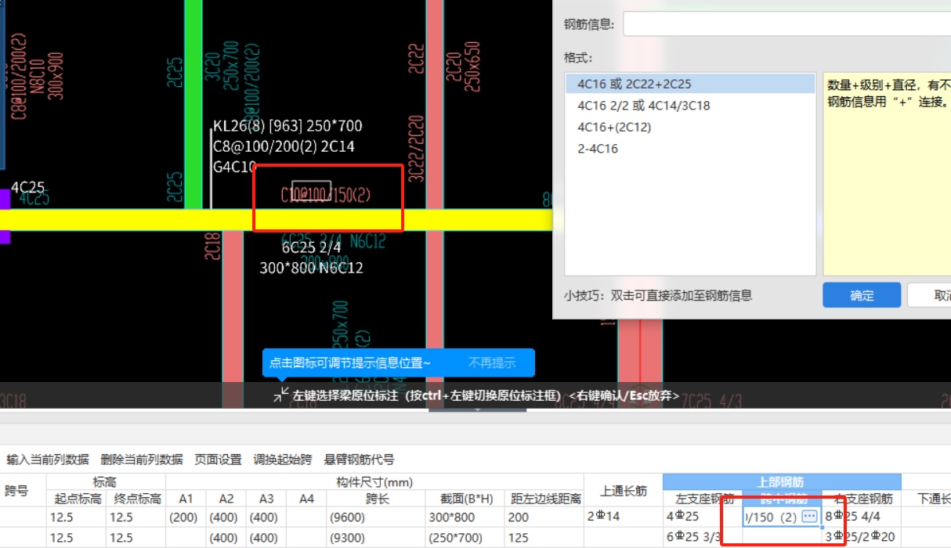Select 右支座钢筋 cell '8⌀25 4/4'

862,517
